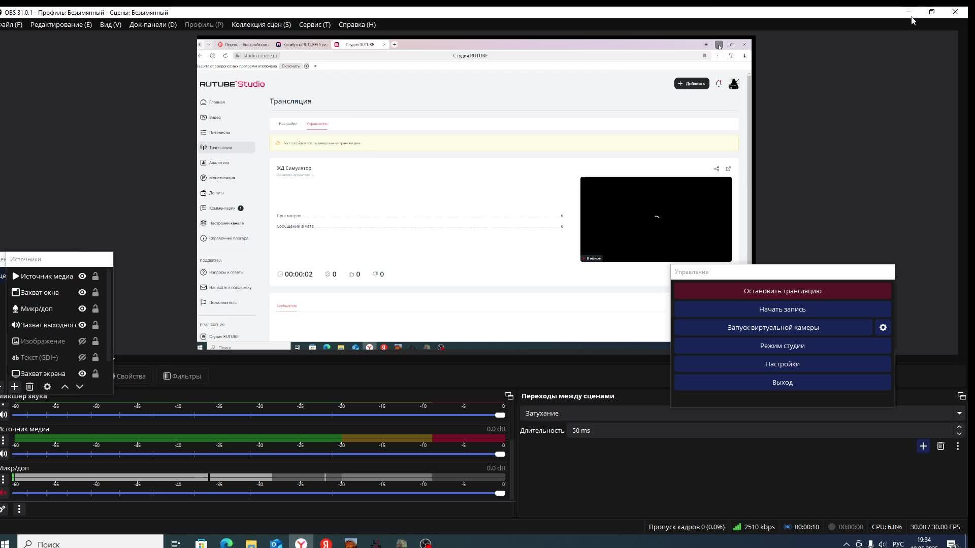Toggle visibility of Источник медиа source

(82, 276)
